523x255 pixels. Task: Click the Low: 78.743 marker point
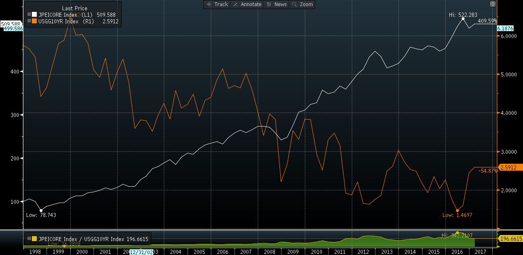41,210
